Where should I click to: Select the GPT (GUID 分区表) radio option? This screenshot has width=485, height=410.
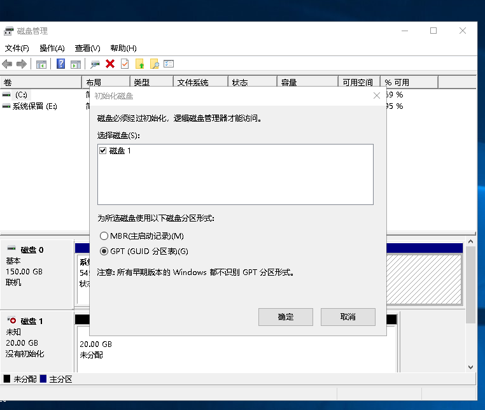[x=104, y=251]
